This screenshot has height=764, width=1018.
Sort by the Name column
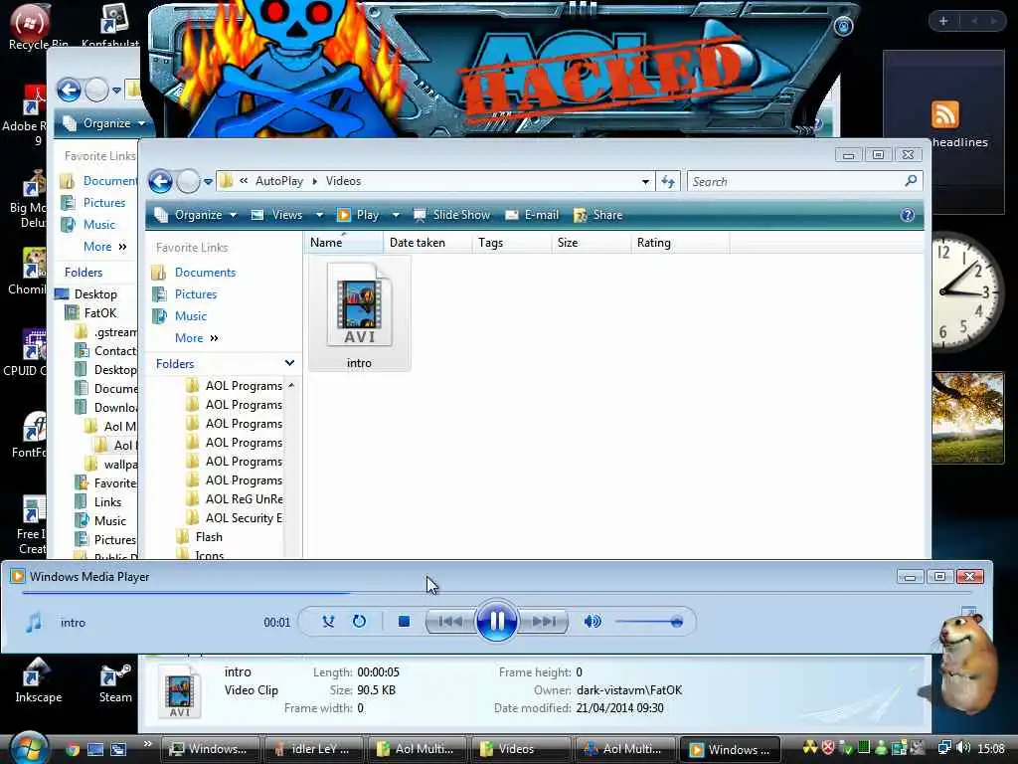tap(343, 243)
